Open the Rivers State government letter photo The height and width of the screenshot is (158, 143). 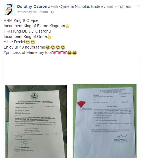(36, 122)
